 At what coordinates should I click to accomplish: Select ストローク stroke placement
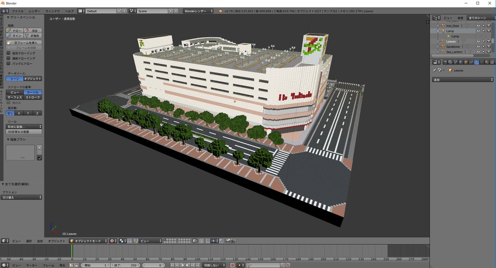[x=33, y=97]
